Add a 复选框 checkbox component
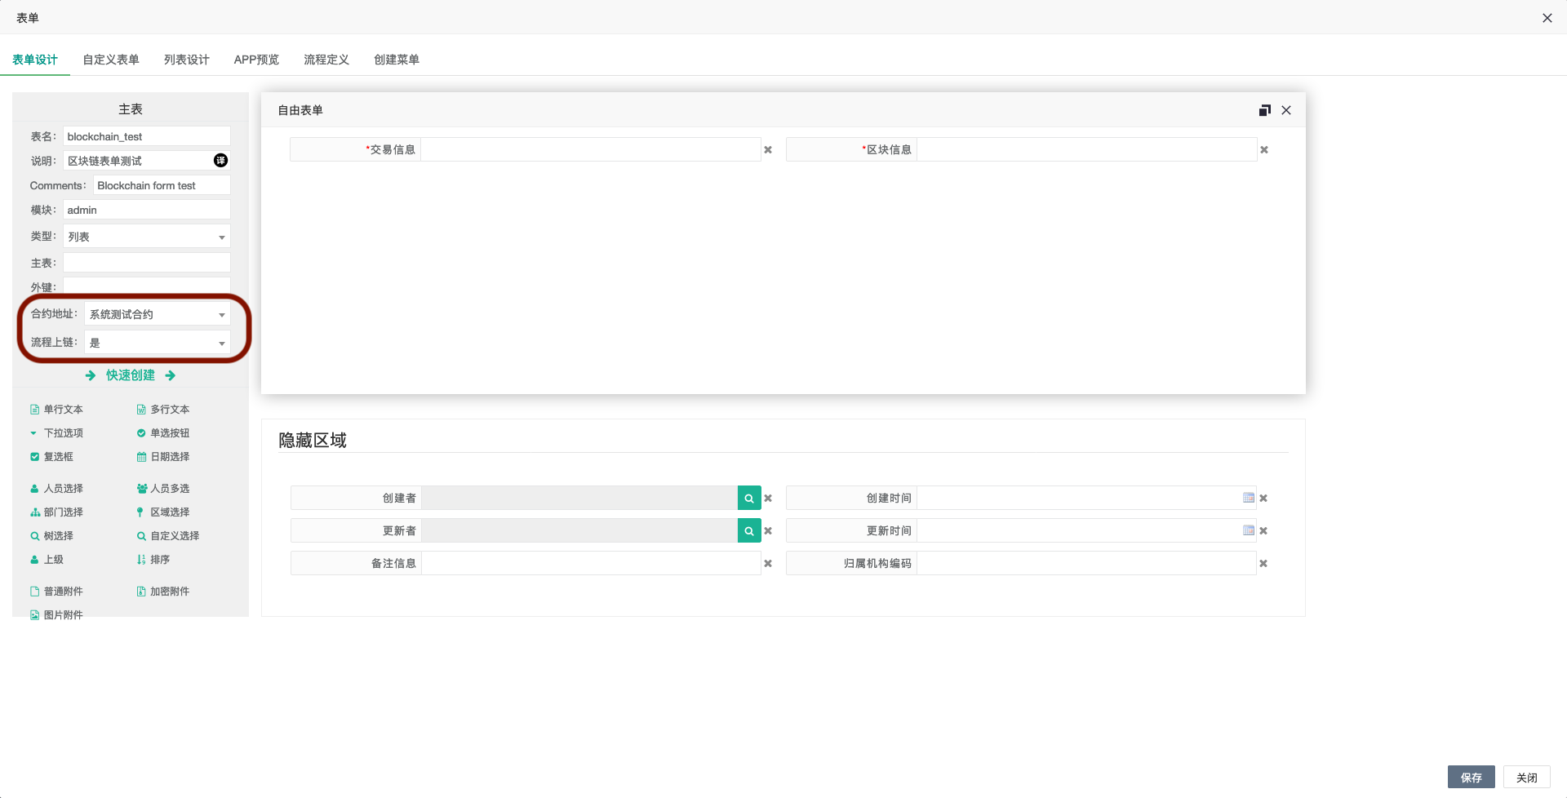 57,457
